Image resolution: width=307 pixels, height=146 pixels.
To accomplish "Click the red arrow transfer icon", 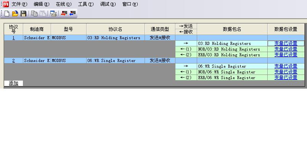I will click(64, 13).
